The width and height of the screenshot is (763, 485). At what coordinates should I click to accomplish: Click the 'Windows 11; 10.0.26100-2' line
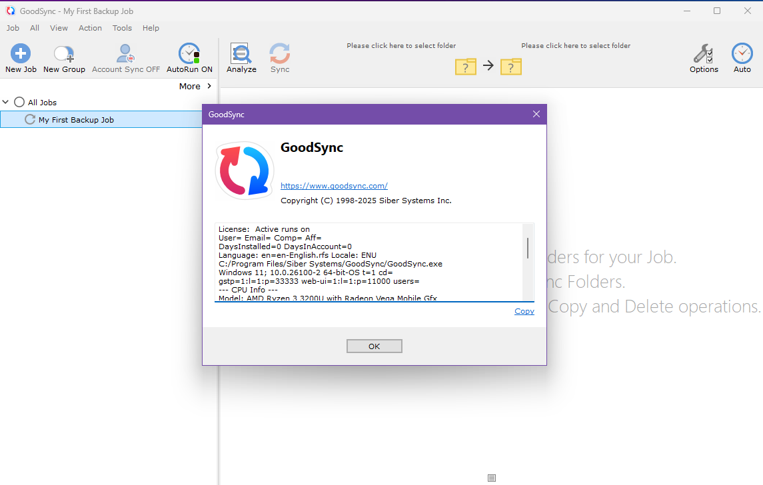[x=306, y=273]
